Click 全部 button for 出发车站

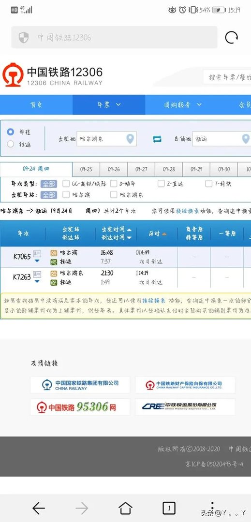[48, 195]
